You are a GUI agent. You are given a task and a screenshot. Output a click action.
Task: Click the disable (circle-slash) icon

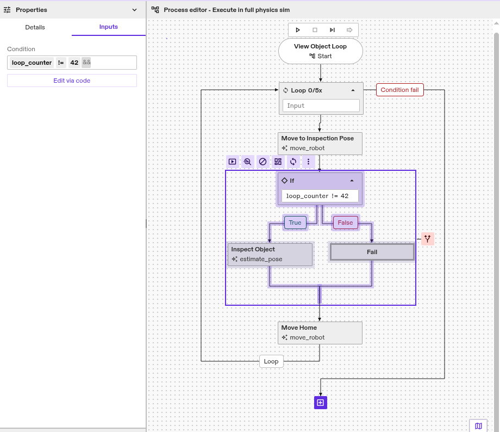[263, 162]
